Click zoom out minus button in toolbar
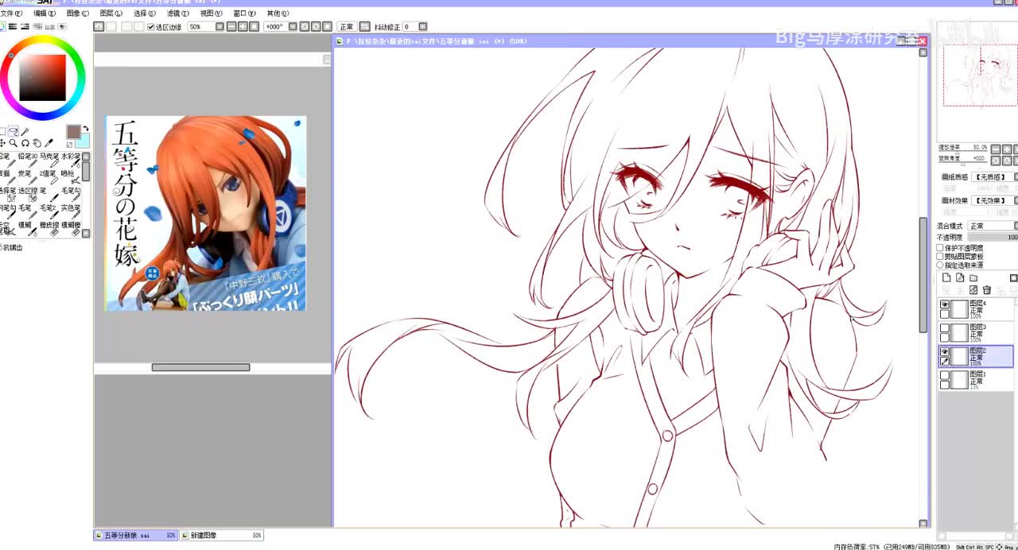 [x=231, y=26]
